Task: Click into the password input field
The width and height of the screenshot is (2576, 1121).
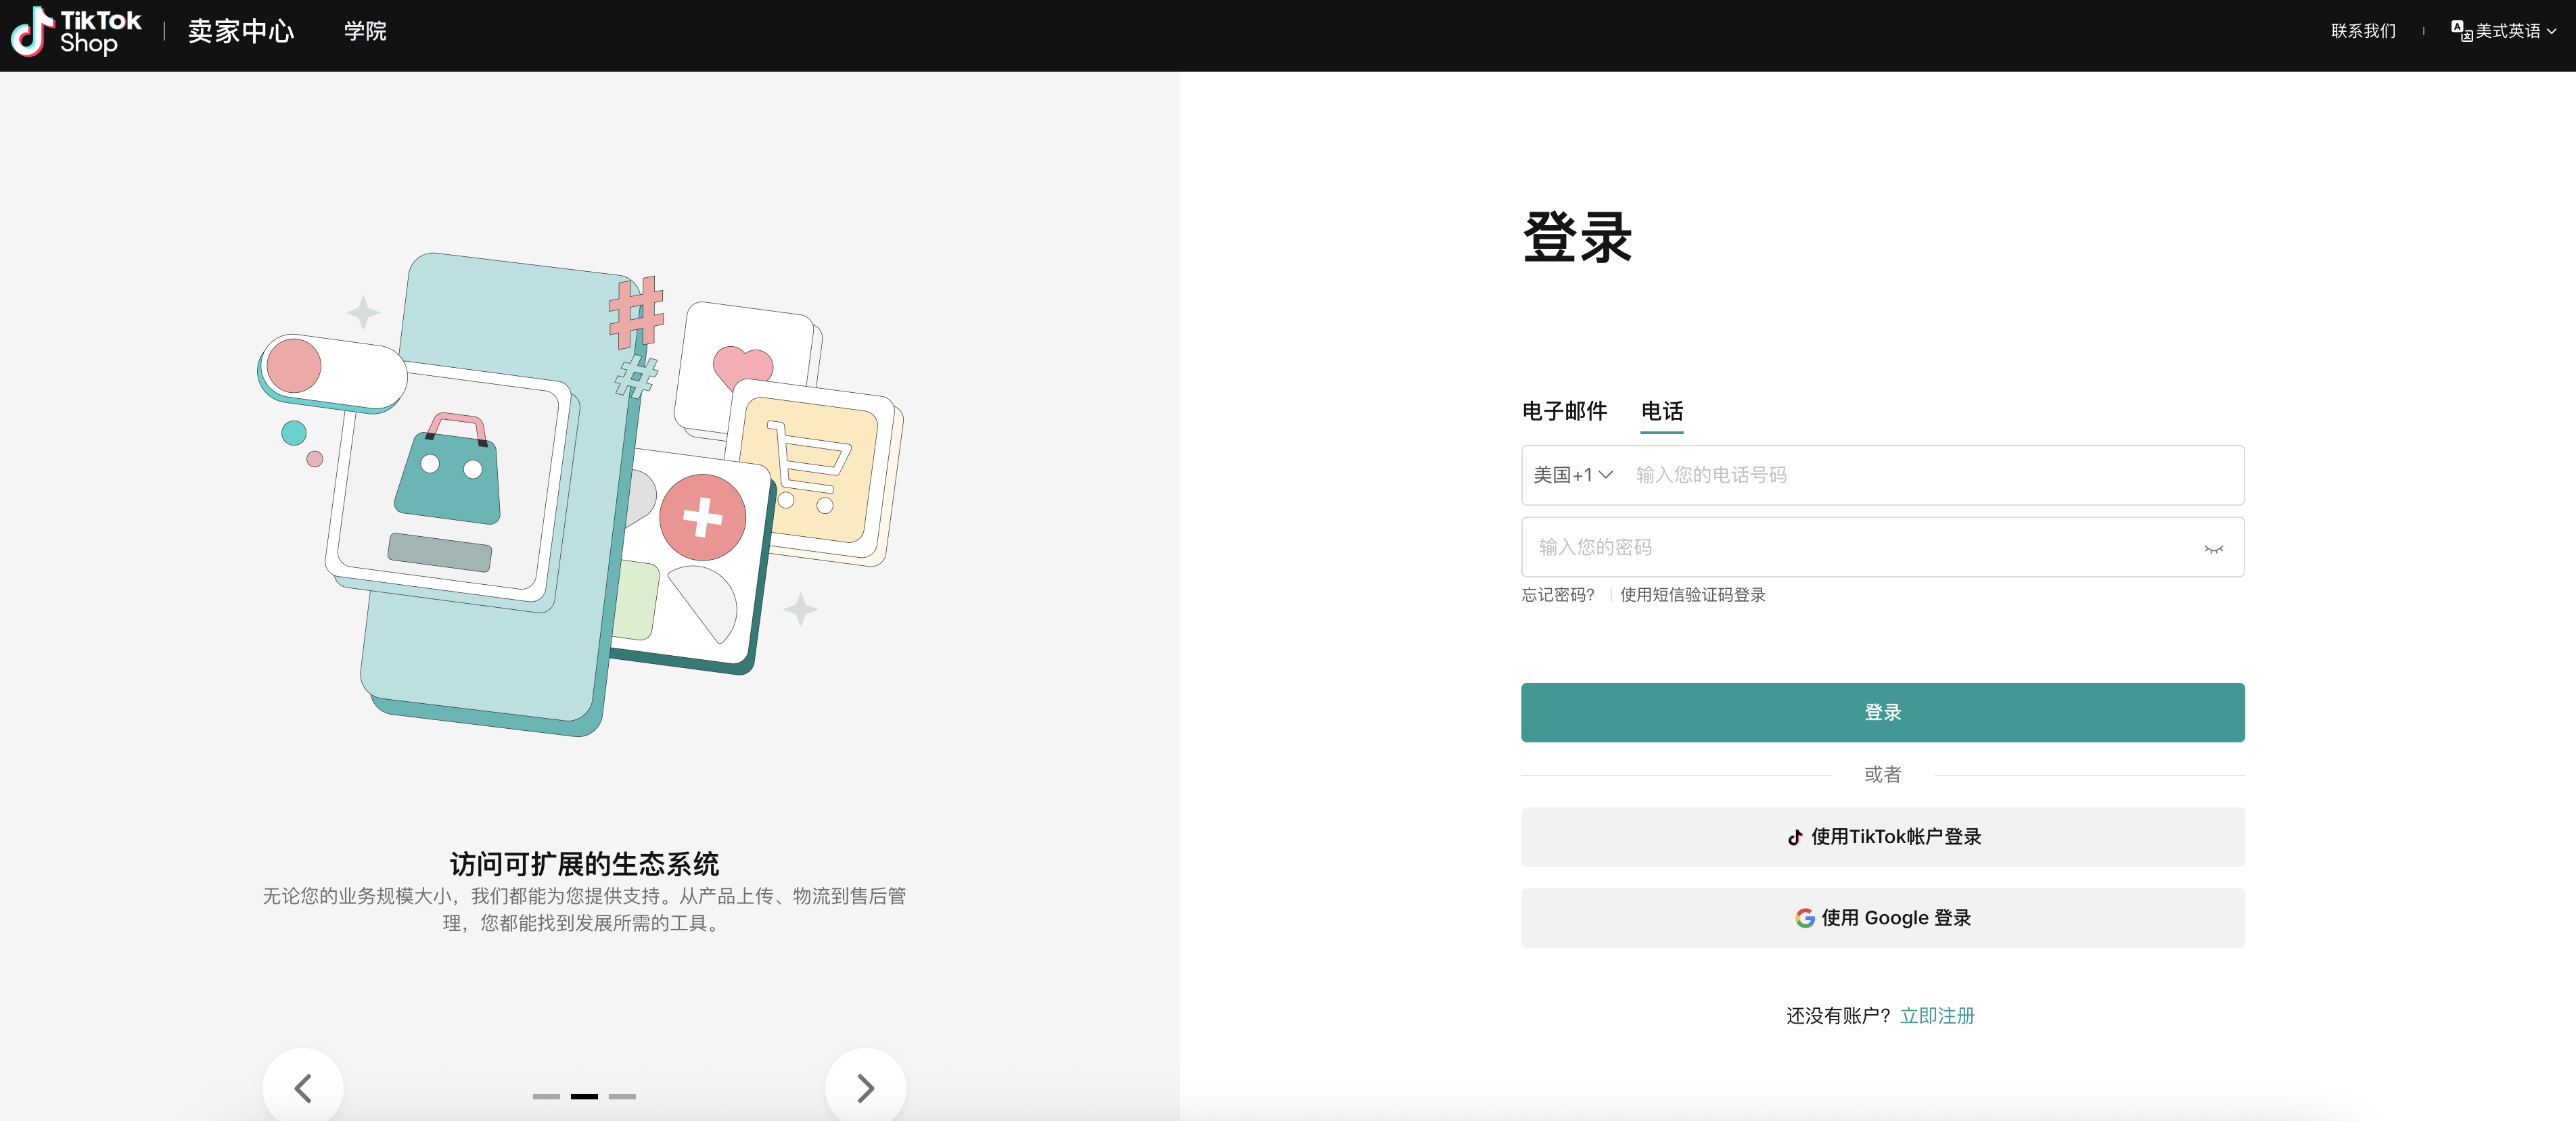Action: point(1860,548)
